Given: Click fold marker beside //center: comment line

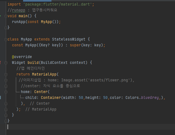Looking at the screenshot, I should pyautogui.click(x=6, y=86).
